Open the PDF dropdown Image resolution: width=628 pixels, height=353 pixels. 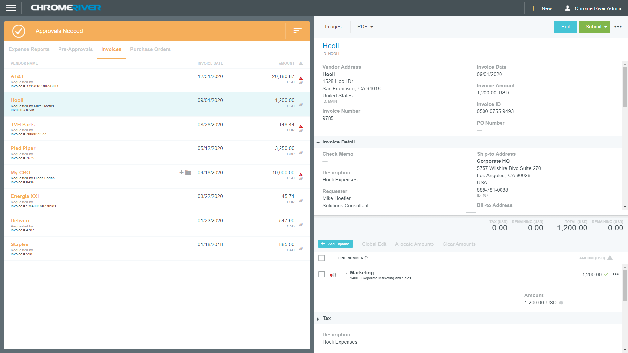pyautogui.click(x=363, y=27)
